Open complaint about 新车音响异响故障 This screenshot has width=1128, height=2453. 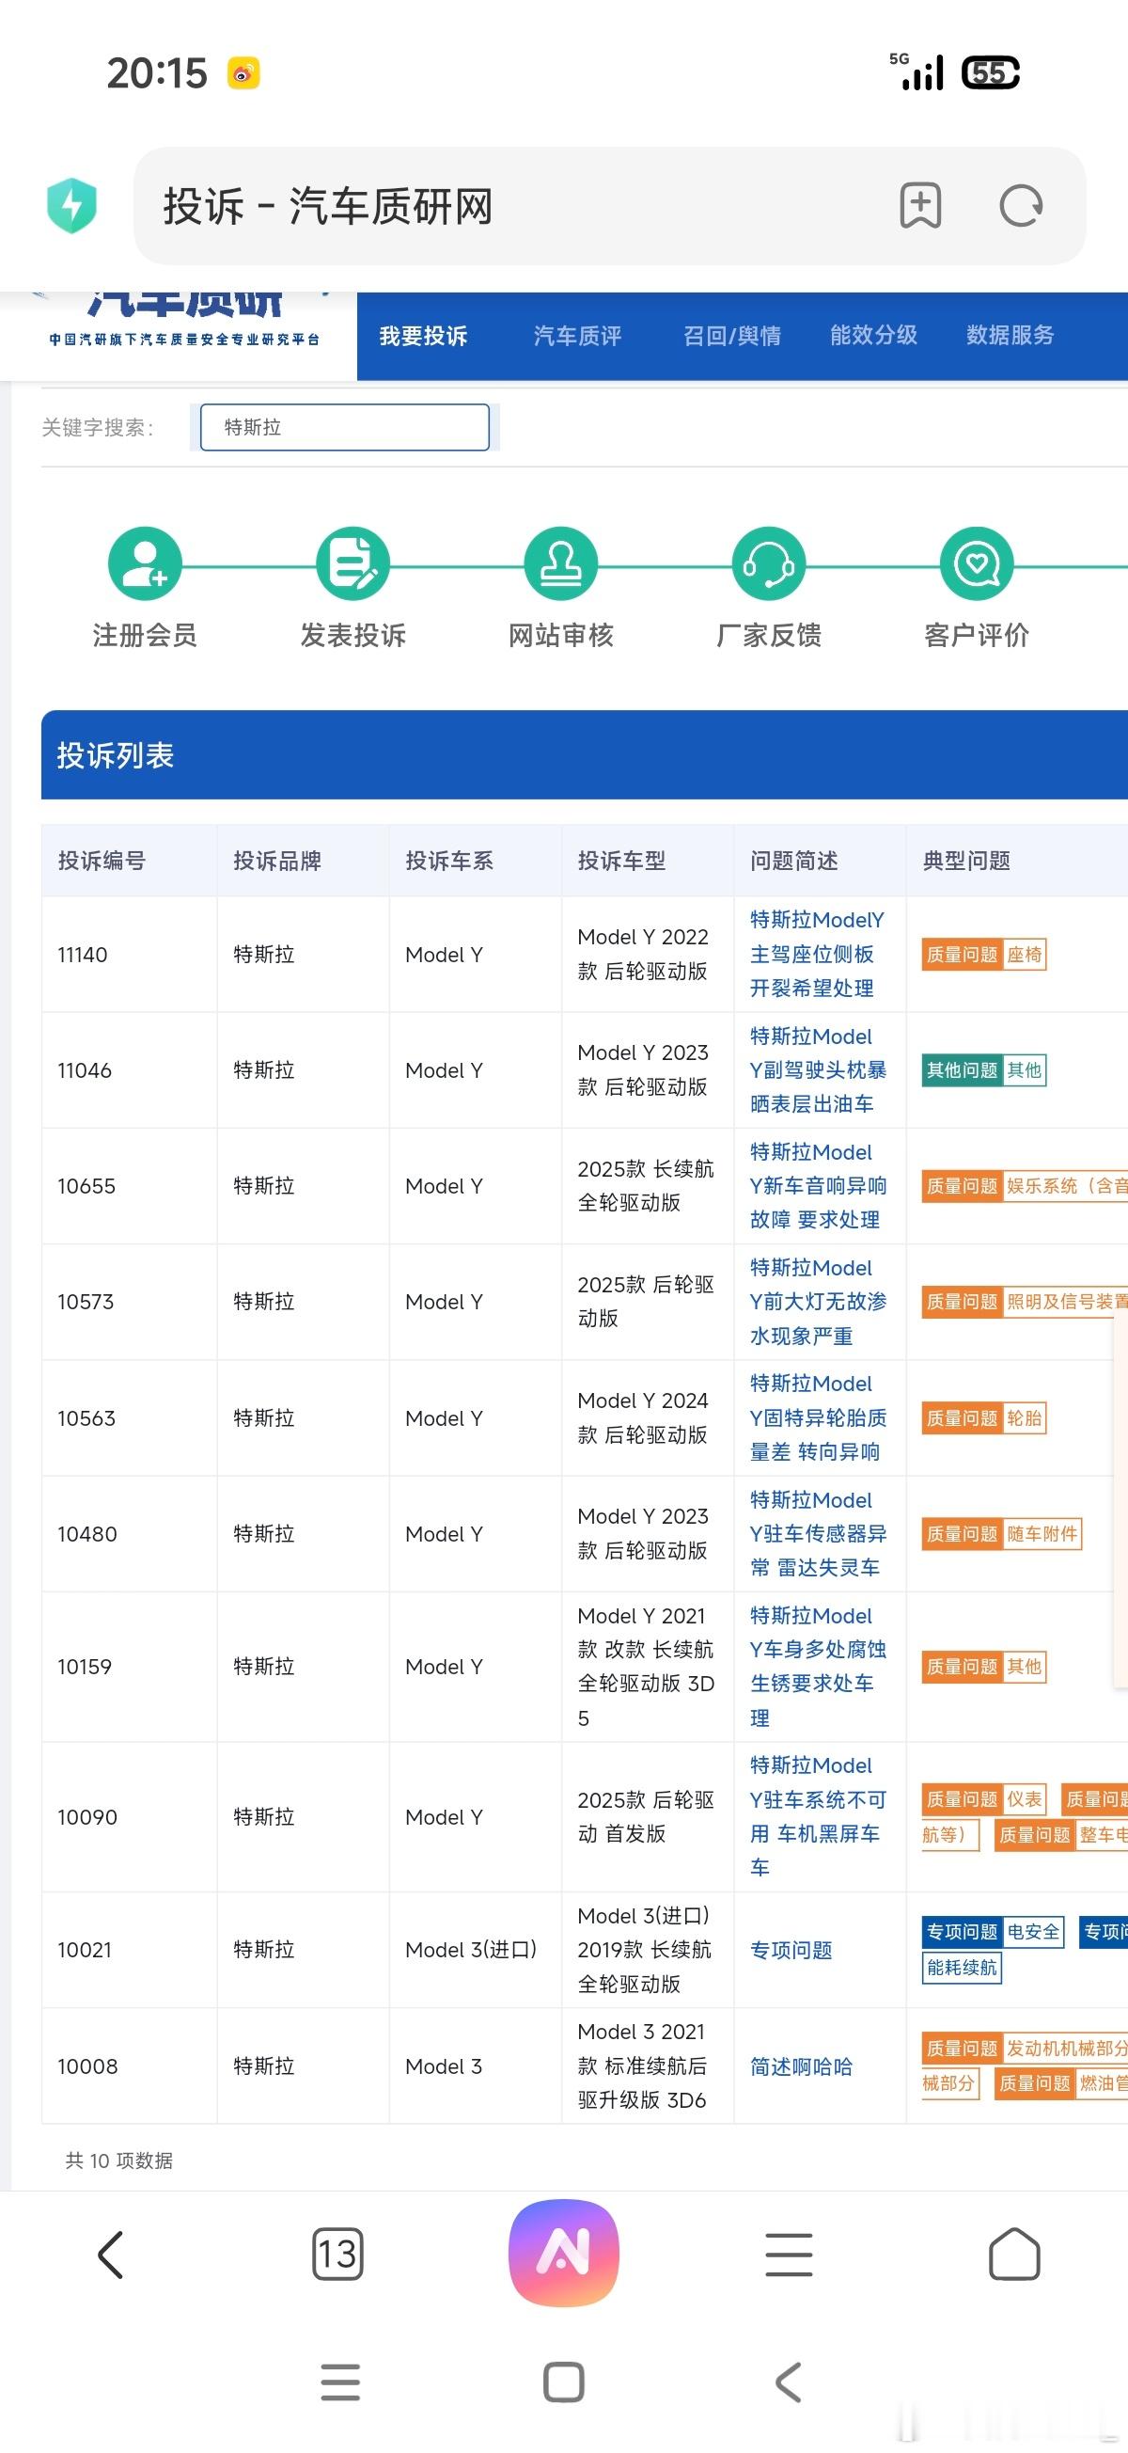pyautogui.click(x=817, y=1185)
